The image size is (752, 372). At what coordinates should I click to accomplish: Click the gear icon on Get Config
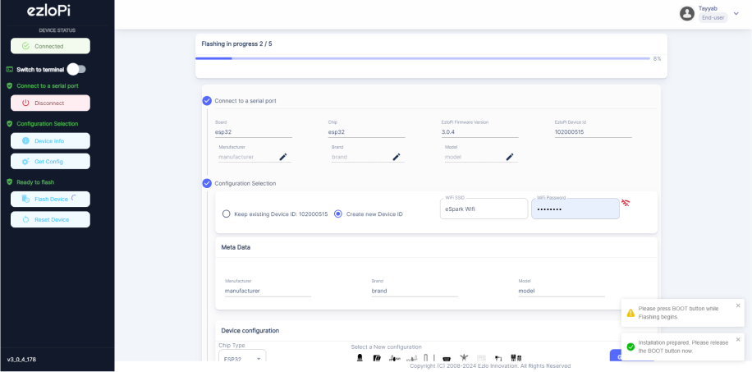26,162
